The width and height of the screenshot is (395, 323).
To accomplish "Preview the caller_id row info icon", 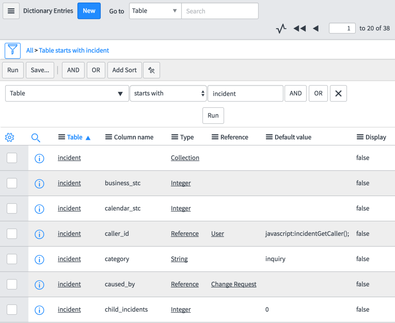I will [x=39, y=234].
